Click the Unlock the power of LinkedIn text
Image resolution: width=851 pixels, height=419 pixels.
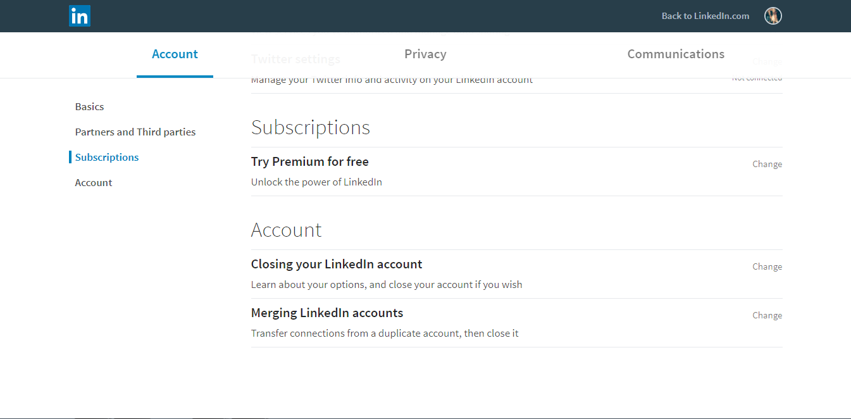[316, 182]
